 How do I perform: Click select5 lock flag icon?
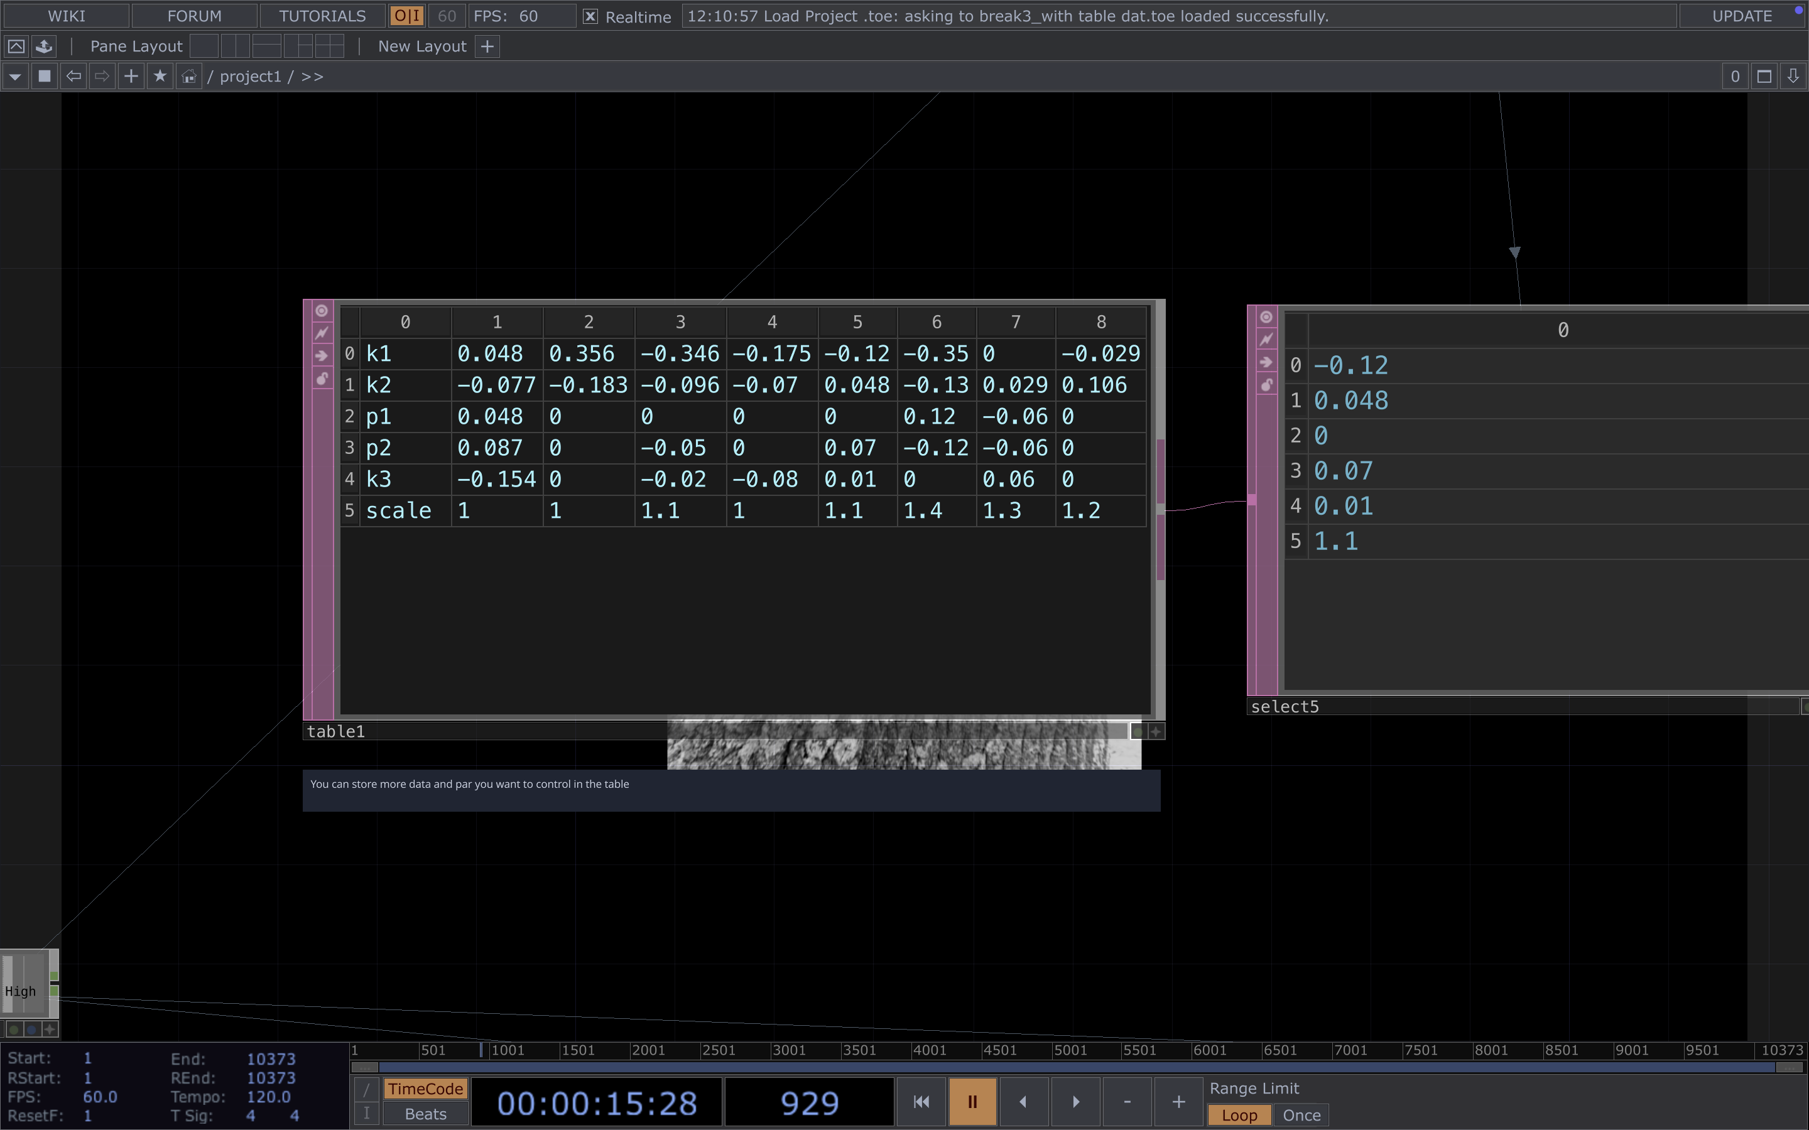coord(1266,385)
